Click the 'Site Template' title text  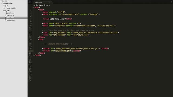click(x=57, y=19)
